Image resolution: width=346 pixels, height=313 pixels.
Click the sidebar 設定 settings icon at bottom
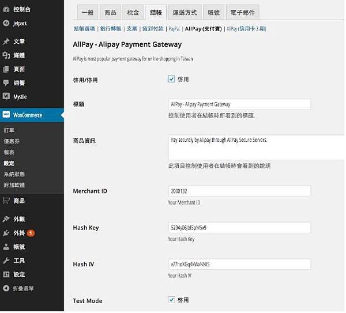(6, 274)
